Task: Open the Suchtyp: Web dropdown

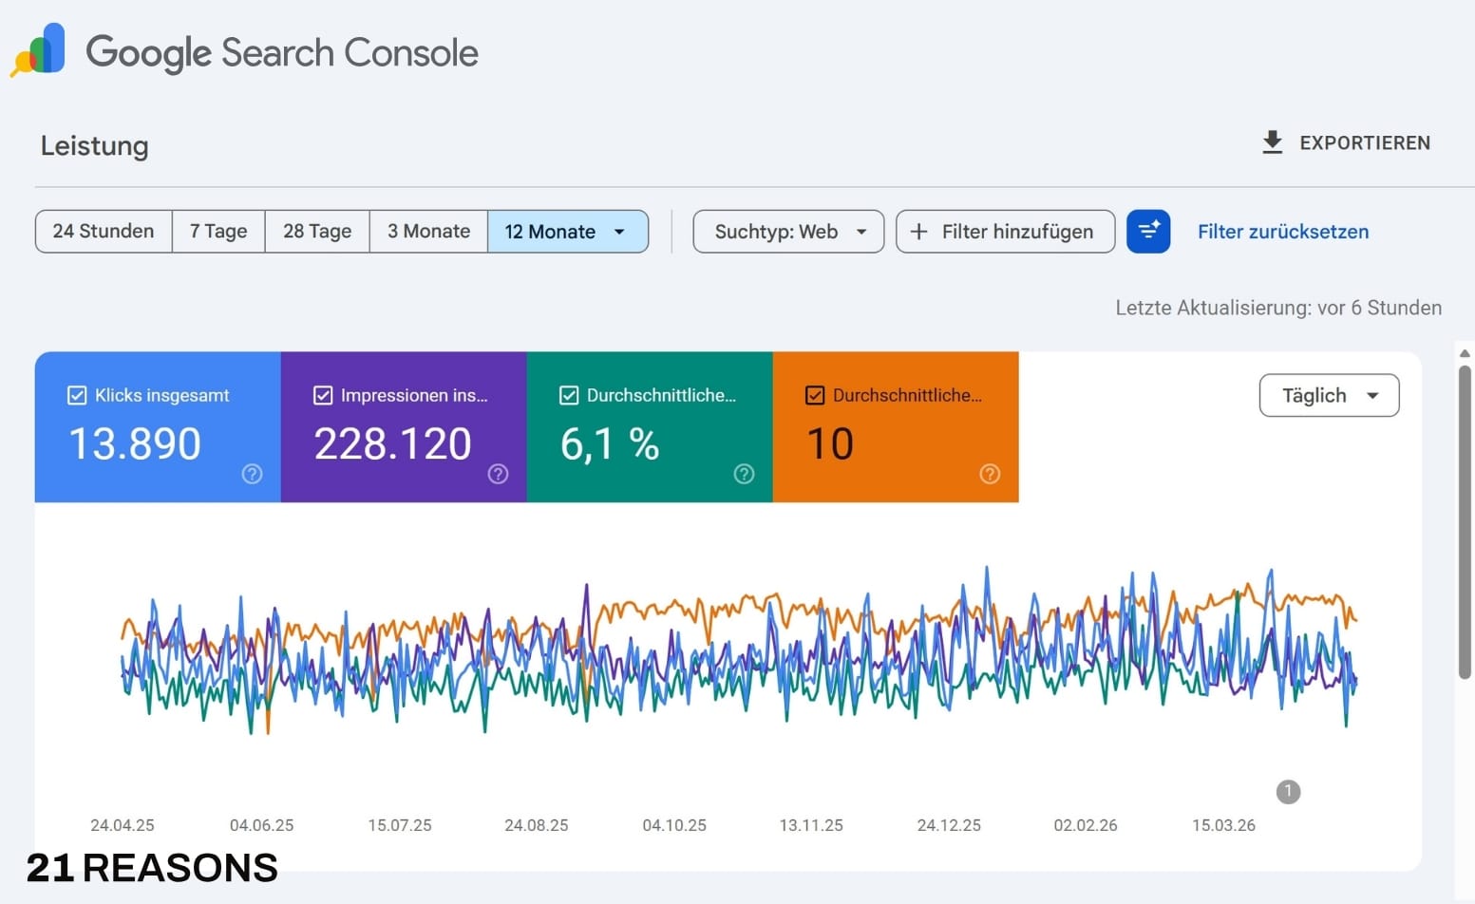Action: 788,232
